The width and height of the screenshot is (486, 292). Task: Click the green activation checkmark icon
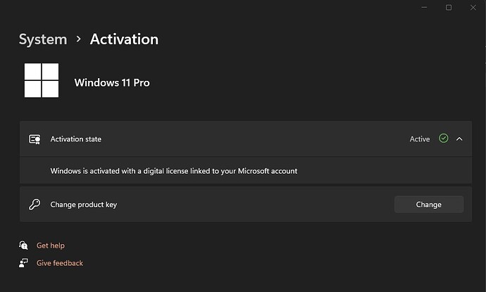tap(444, 139)
